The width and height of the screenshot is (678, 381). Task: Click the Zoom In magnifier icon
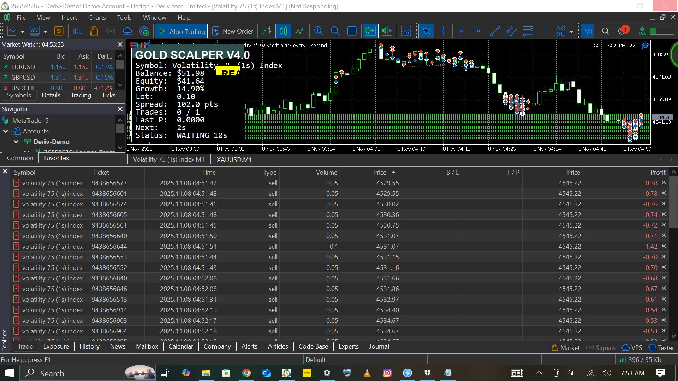pos(319,31)
